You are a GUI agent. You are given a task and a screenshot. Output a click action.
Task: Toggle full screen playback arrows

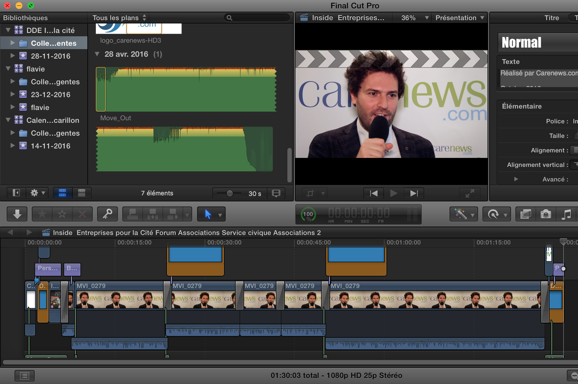click(470, 193)
